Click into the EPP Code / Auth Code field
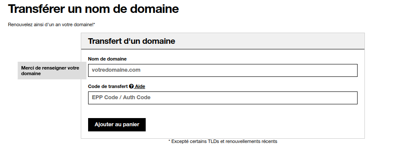410x155 pixels. pyautogui.click(x=223, y=98)
